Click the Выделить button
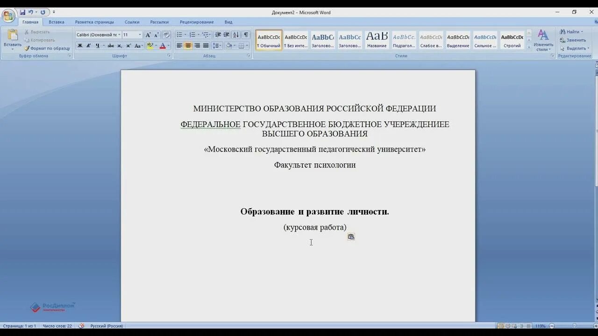The width and height of the screenshot is (598, 336). click(574, 49)
